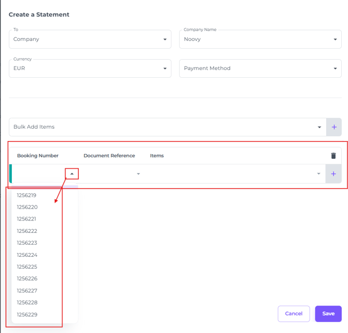This screenshot has height=333, width=348.
Task: Click the Cancel button
Action: click(x=293, y=314)
